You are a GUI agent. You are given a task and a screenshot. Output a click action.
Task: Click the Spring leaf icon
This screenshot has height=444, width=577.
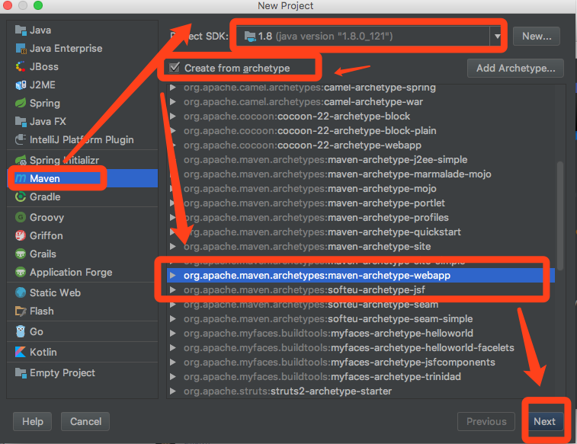click(21, 104)
